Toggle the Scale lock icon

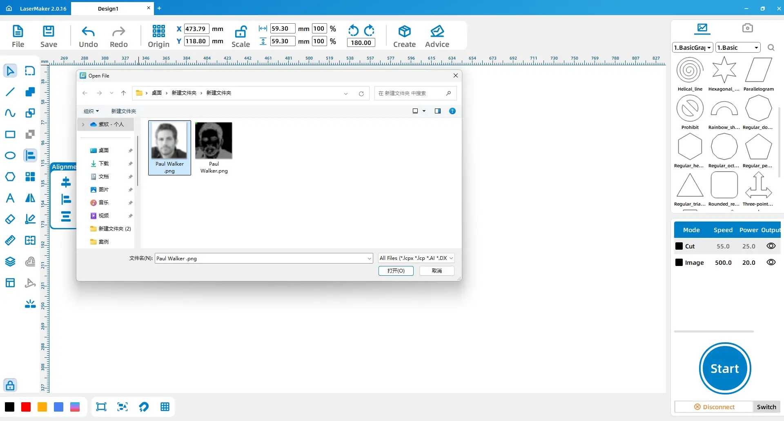coord(241,36)
